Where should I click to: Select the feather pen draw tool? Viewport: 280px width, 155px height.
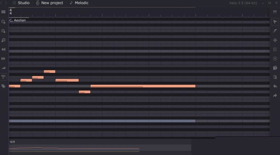click(x=275, y=31)
